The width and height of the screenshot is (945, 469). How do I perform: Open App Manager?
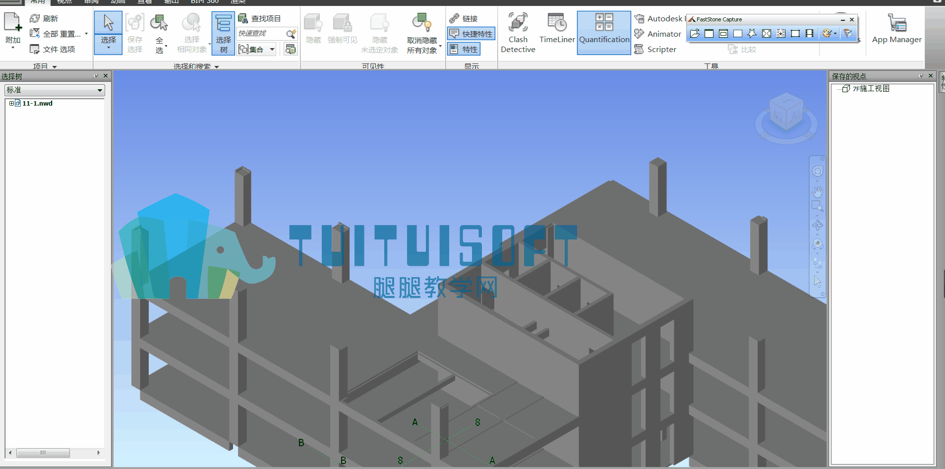point(896,29)
